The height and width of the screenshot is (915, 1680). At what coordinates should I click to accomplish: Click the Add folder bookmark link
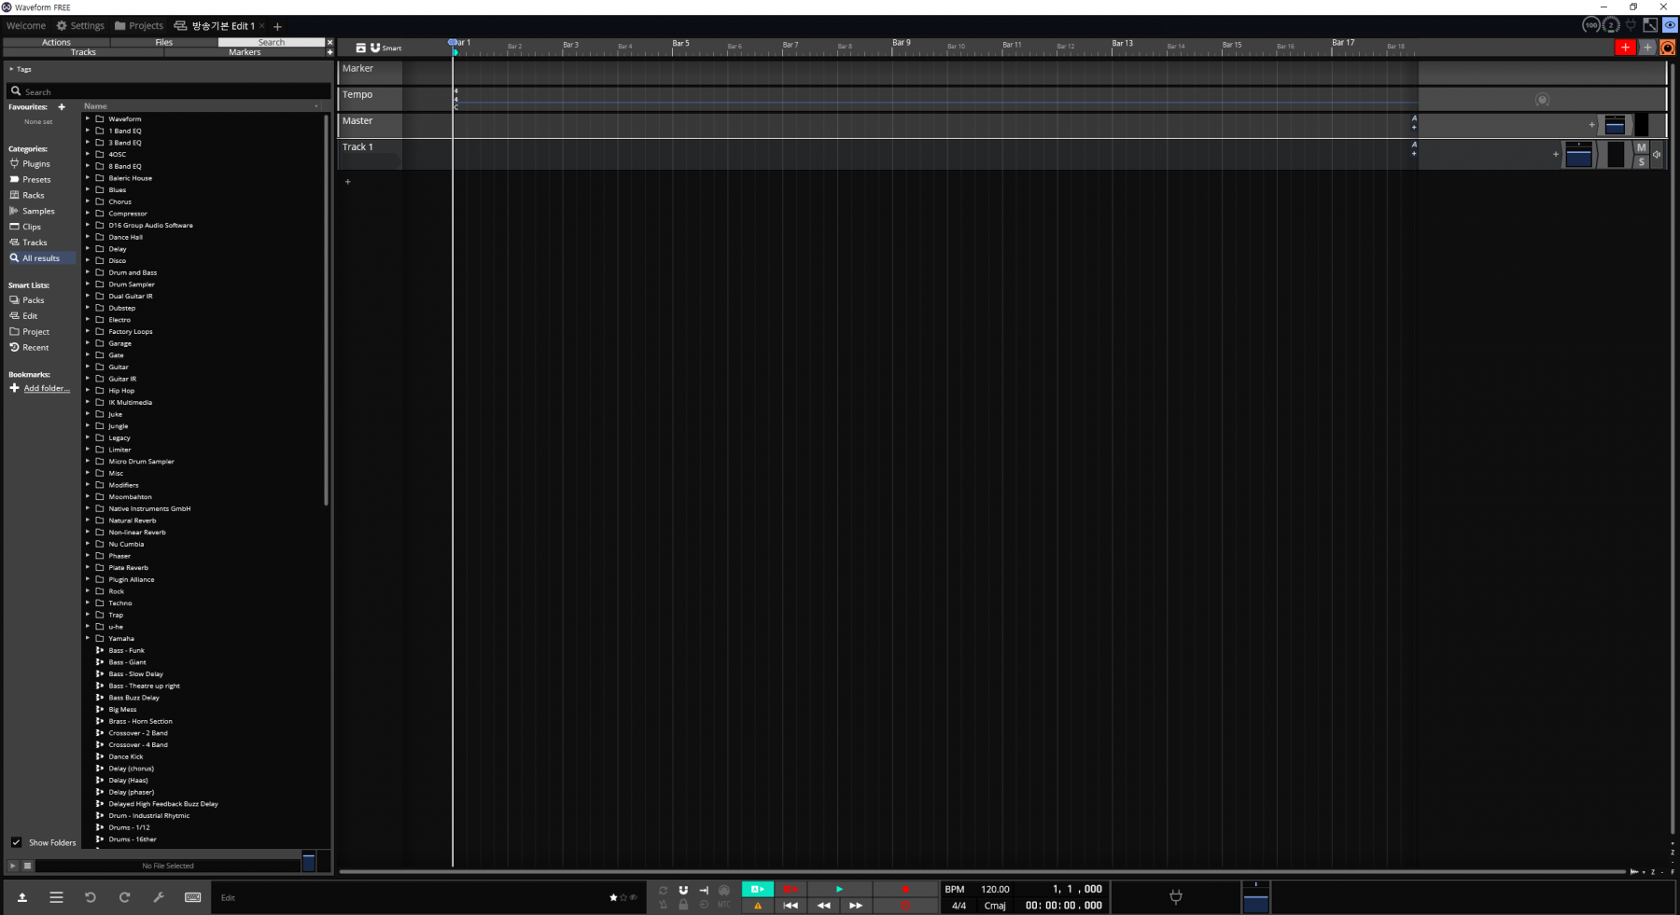point(46,388)
